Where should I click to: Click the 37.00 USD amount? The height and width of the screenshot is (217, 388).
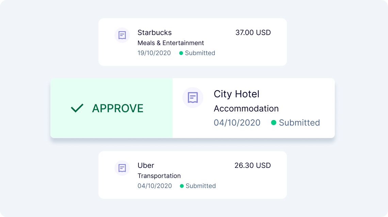point(252,33)
